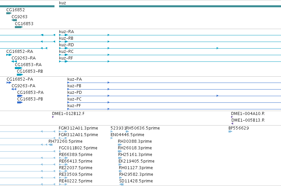Open the RE33509.5prime EST label
Viewport: 281px width, 186px height.
[x=76, y=175]
